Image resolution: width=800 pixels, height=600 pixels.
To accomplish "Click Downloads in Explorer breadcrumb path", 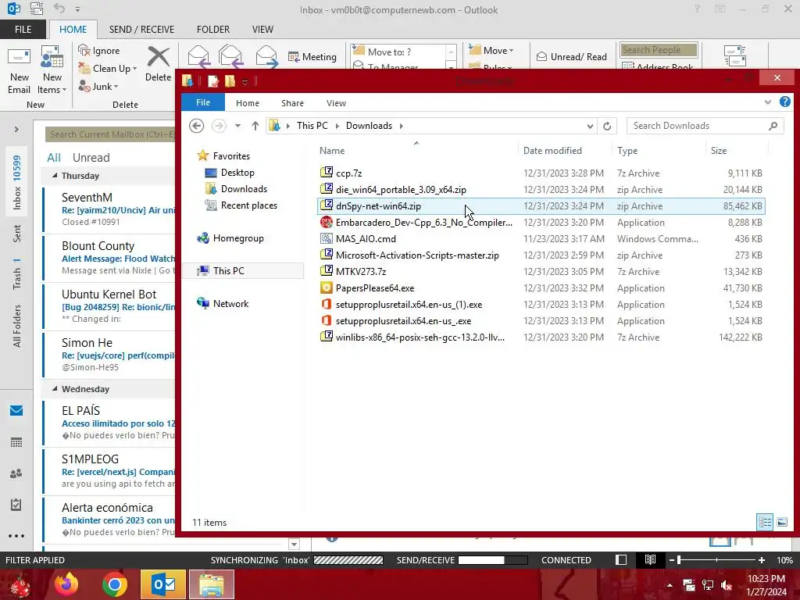I will coord(369,126).
